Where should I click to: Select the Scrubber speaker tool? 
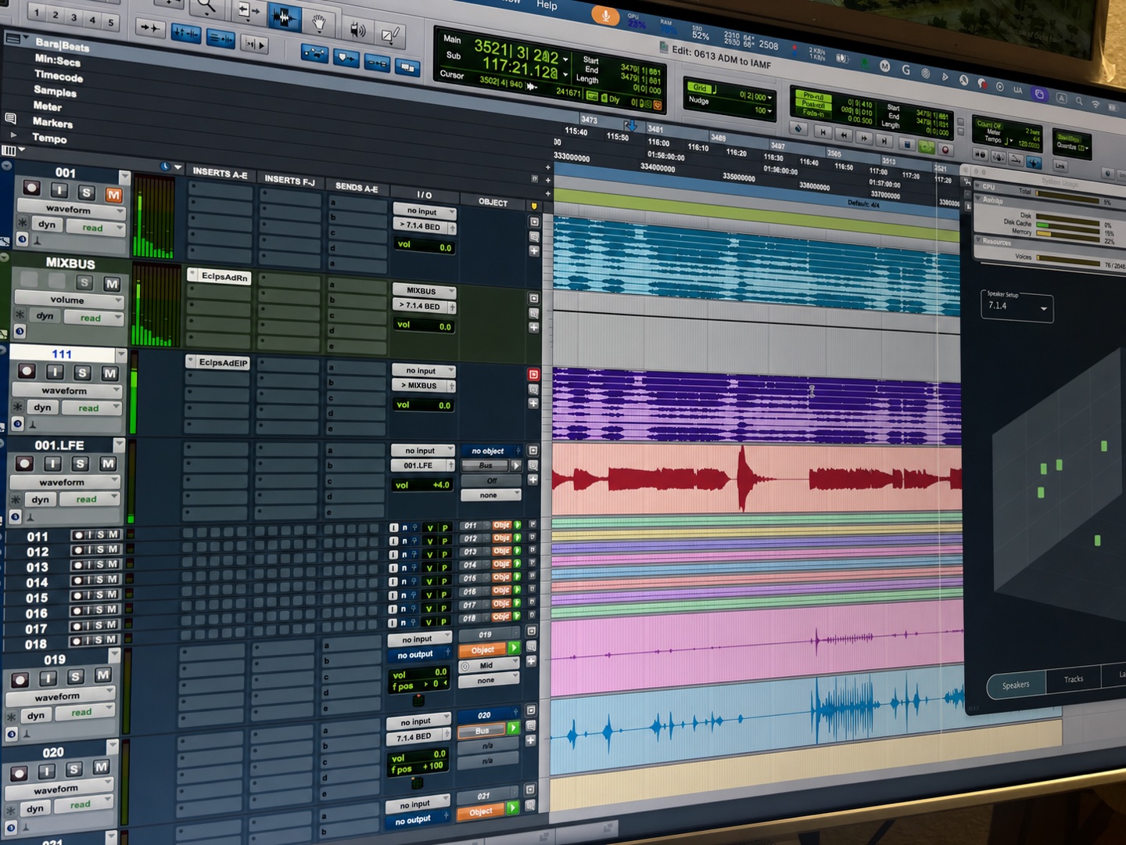point(357,30)
